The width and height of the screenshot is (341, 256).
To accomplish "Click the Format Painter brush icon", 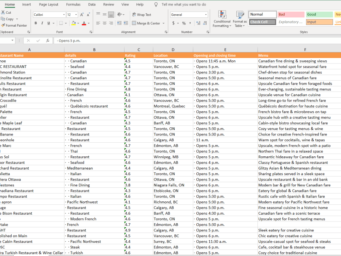I will [3, 25].
